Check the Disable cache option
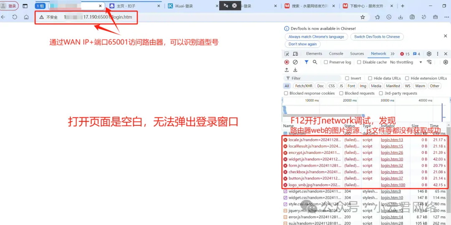The width and height of the screenshot is (451, 225). pyautogui.click(x=359, y=62)
